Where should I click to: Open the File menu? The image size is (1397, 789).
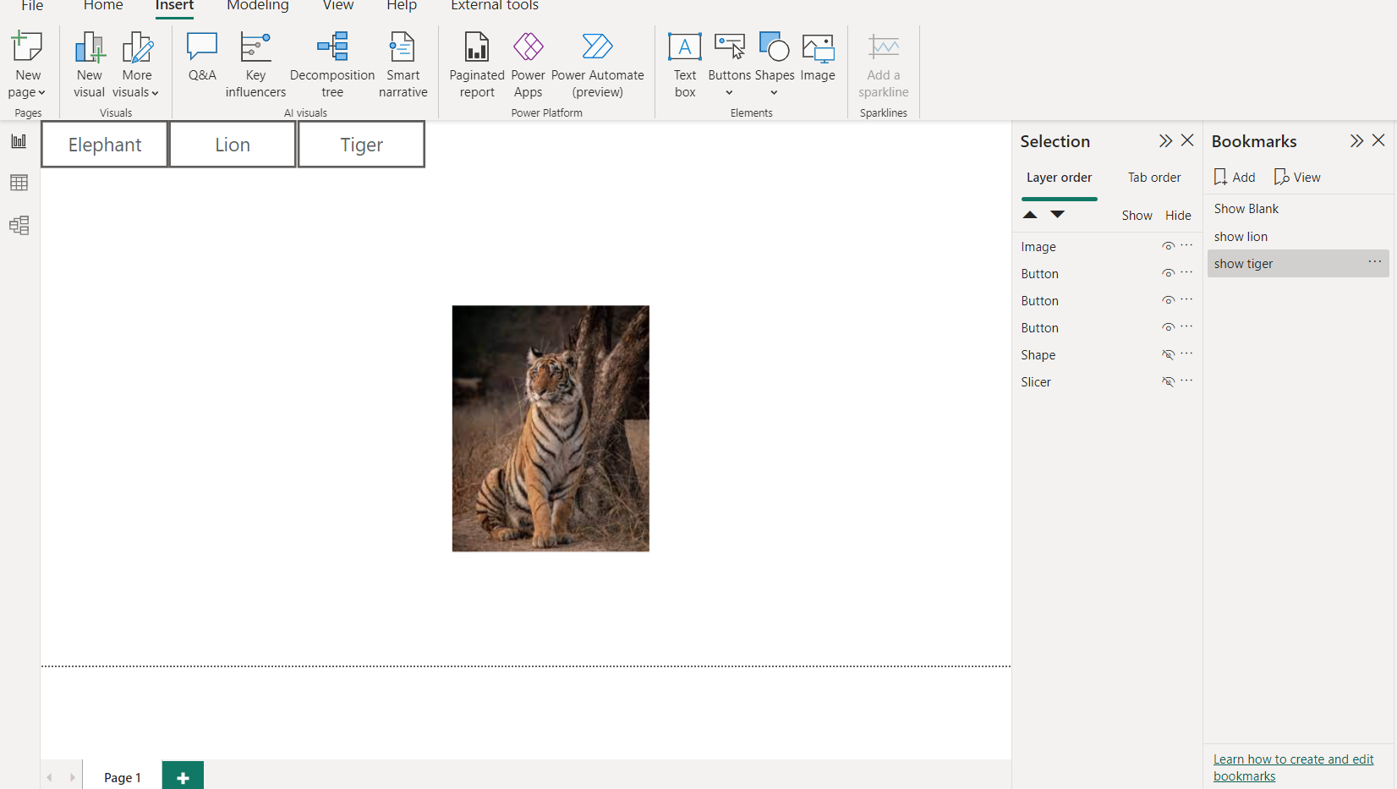32,6
